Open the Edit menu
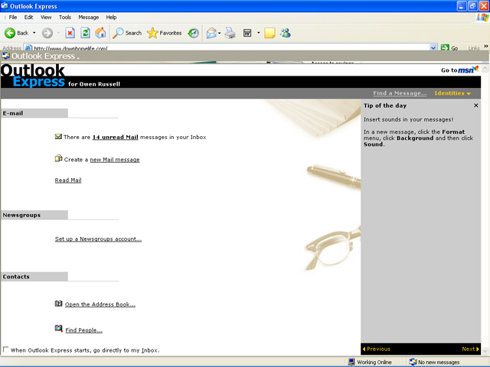Viewport: 490px width, 367px height. coord(28,17)
